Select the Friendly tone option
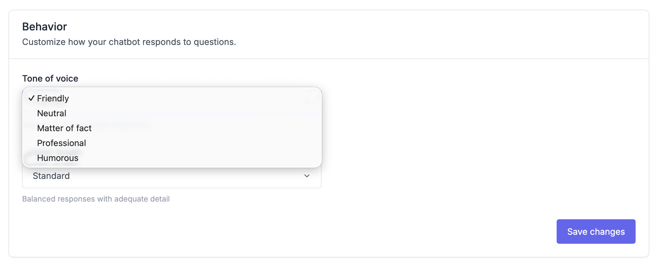Viewport: 658px width, 267px height. click(x=53, y=98)
